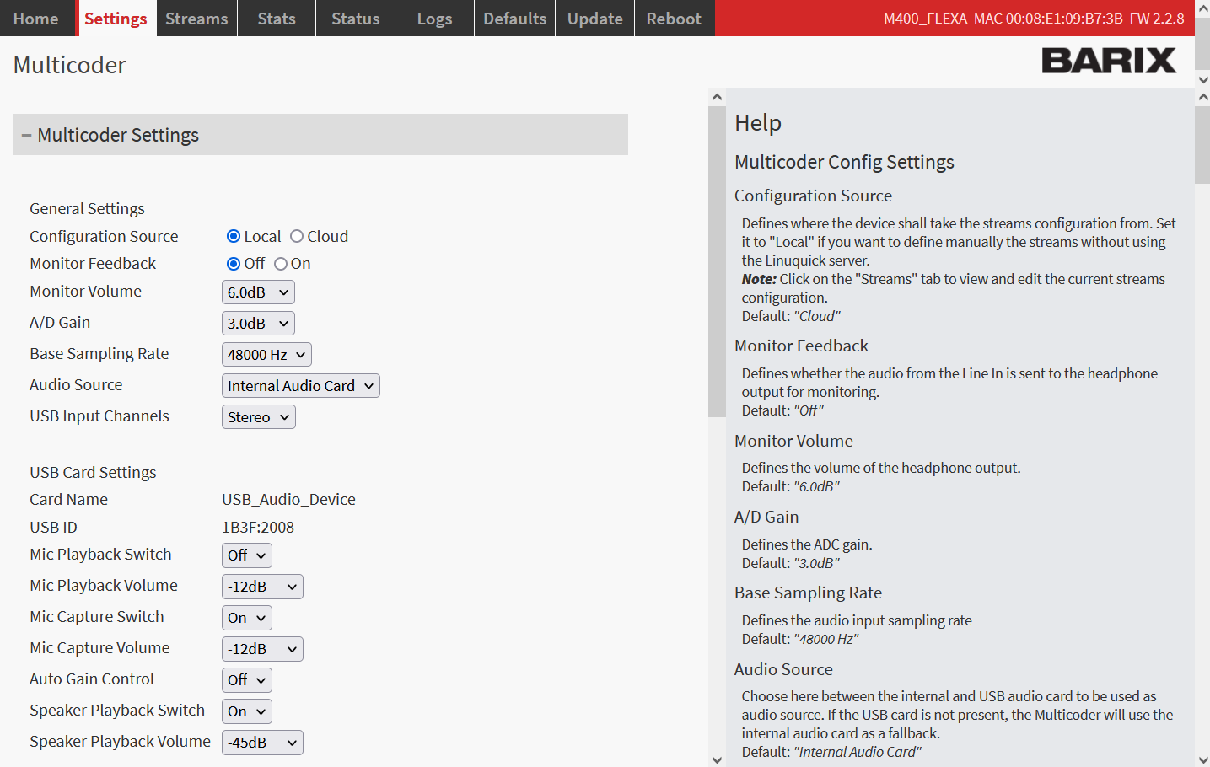Open Mic Capture Volume dropdown
The width and height of the screenshot is (1210, 767).
point(262,649)
